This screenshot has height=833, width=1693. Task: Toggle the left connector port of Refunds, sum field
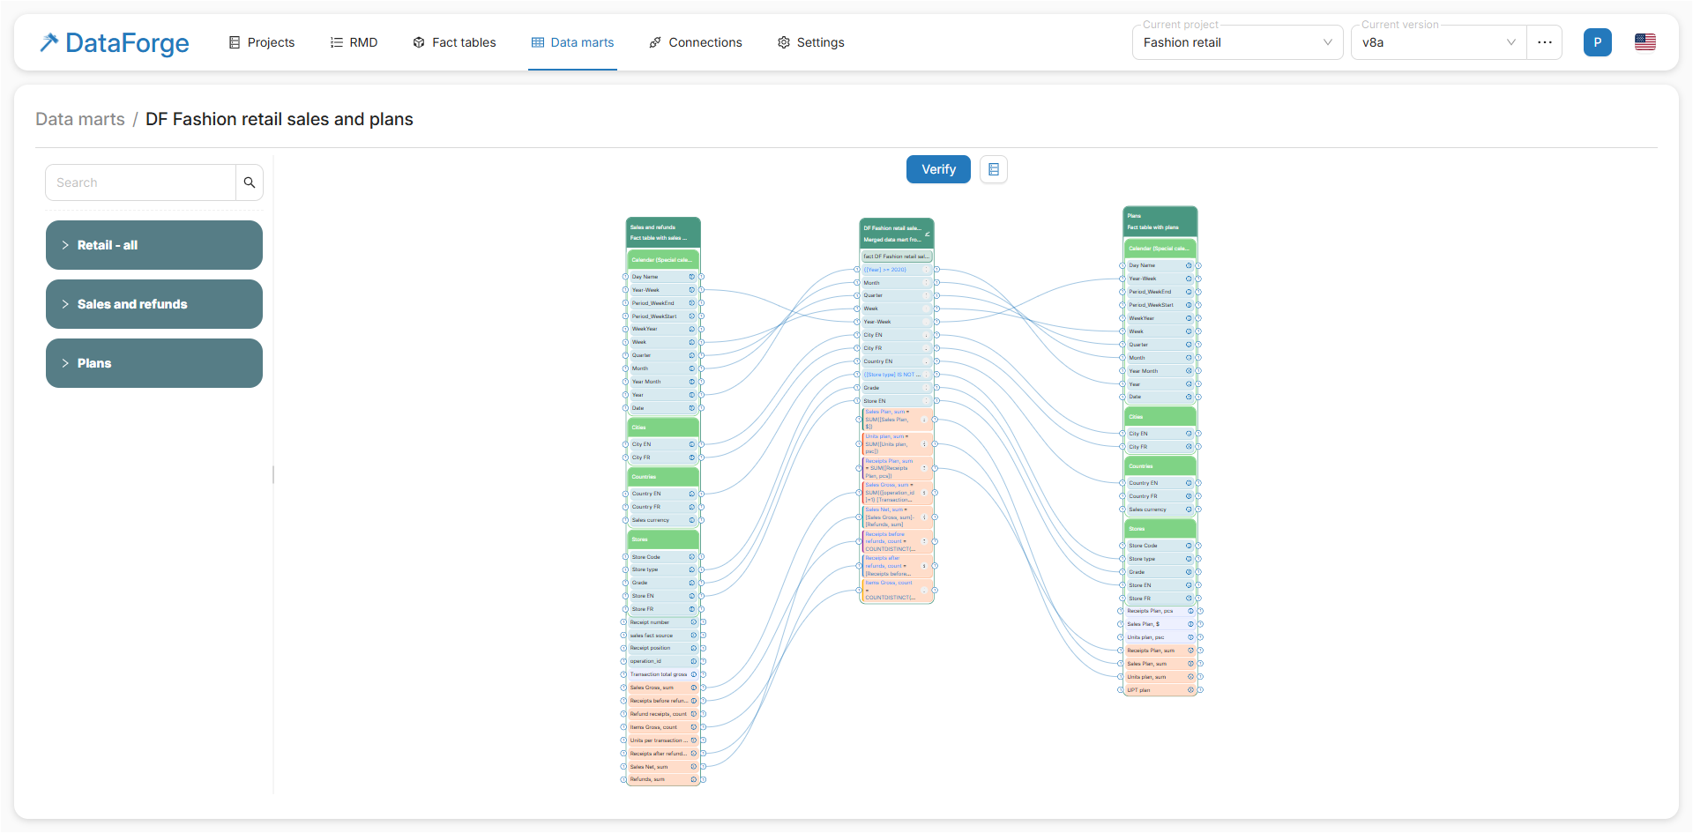click(x=624, y=779)
